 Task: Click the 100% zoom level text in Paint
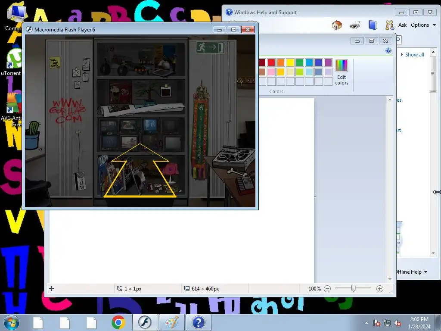(314, 288)
